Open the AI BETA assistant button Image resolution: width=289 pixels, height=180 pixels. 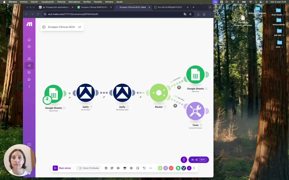coord(198,159)
